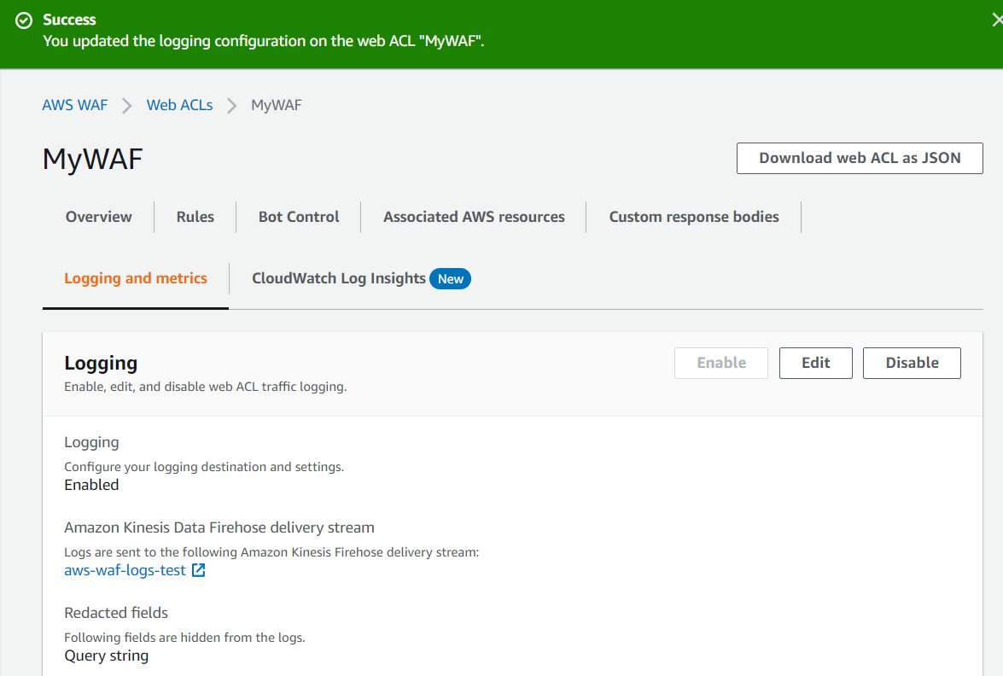Click the Success title in banner
This screenshot has height=676, width=1003.
[x=69, y=20]
